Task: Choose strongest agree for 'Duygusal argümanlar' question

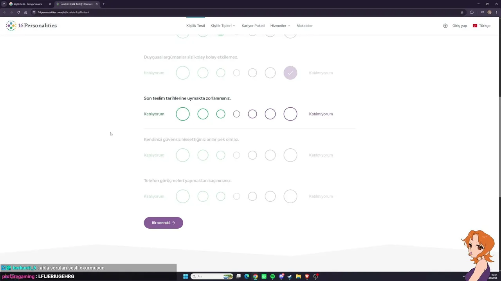Action: pos(183,73)
